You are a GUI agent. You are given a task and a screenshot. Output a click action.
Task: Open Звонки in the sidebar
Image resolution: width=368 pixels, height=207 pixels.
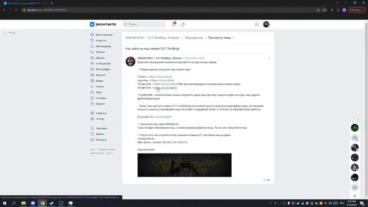coord(100,52)
